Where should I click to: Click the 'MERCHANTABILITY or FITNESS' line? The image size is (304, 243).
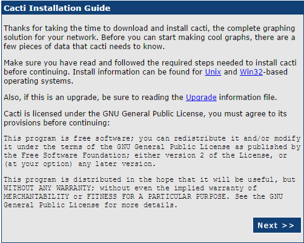click(143, 196)
